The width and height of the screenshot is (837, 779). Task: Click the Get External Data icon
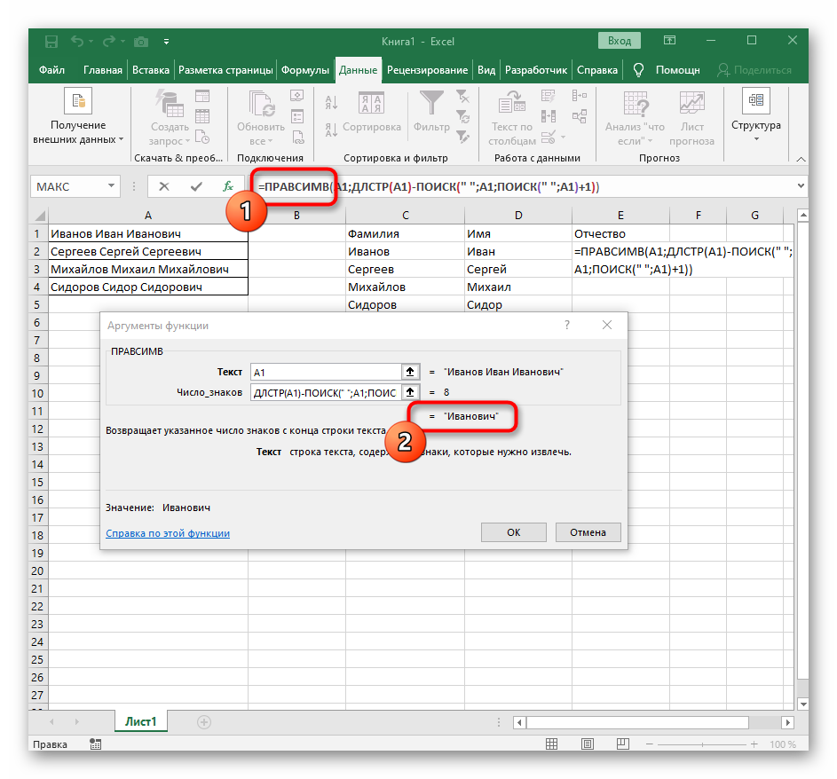(77, 103)
